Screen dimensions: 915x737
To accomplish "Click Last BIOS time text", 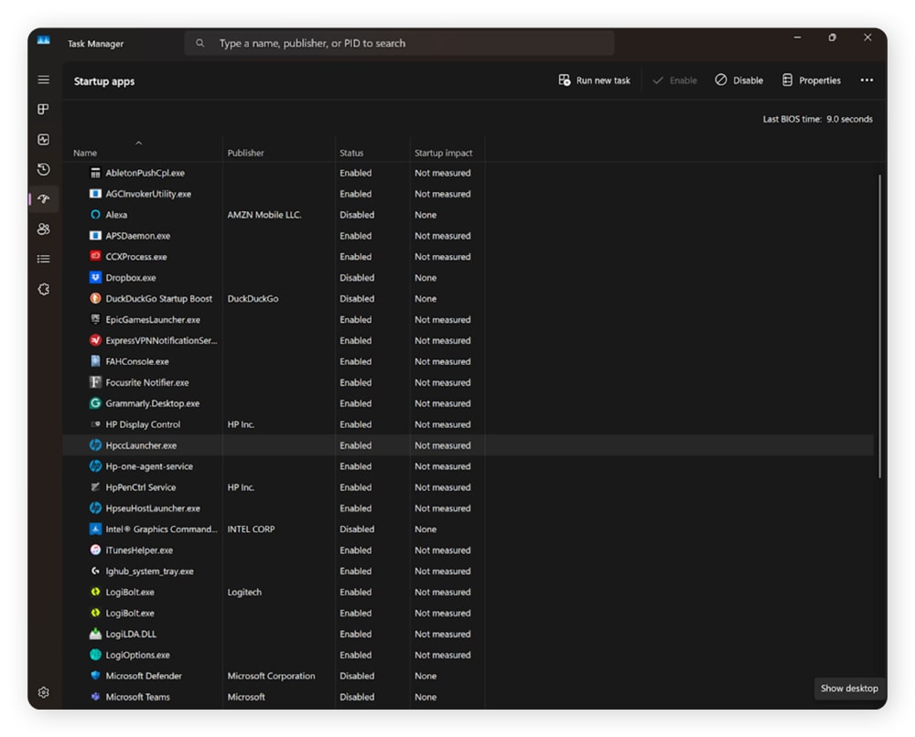I will point(817,119).
